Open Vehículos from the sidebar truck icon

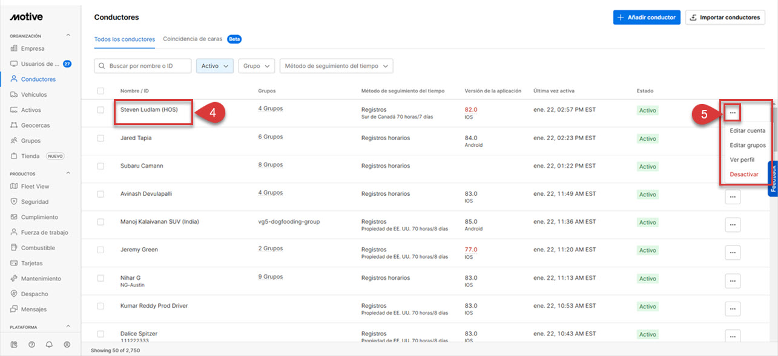[x=14, y=95]
